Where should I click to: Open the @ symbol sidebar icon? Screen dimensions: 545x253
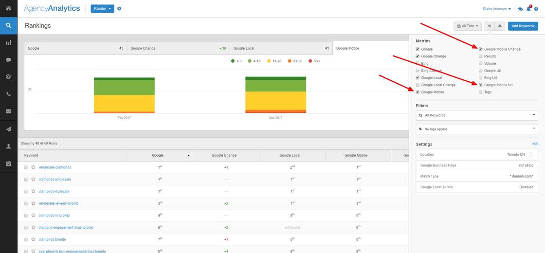(8, 77)
